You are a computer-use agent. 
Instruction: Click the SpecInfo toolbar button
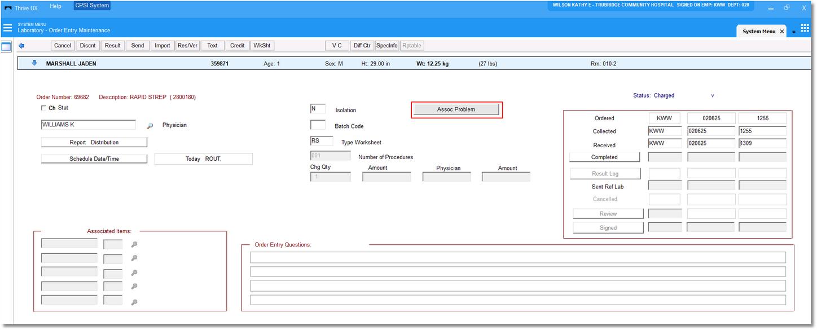tap(387, 46)
